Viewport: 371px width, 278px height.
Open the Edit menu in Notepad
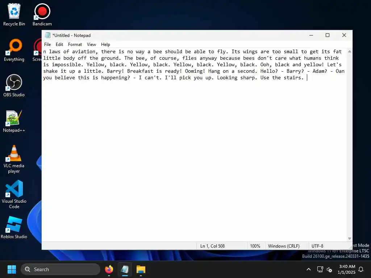[59, 45]
